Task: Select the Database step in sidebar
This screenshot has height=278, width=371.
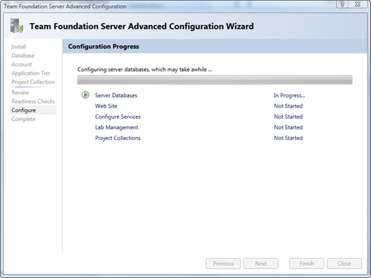Action: (23, 56)
